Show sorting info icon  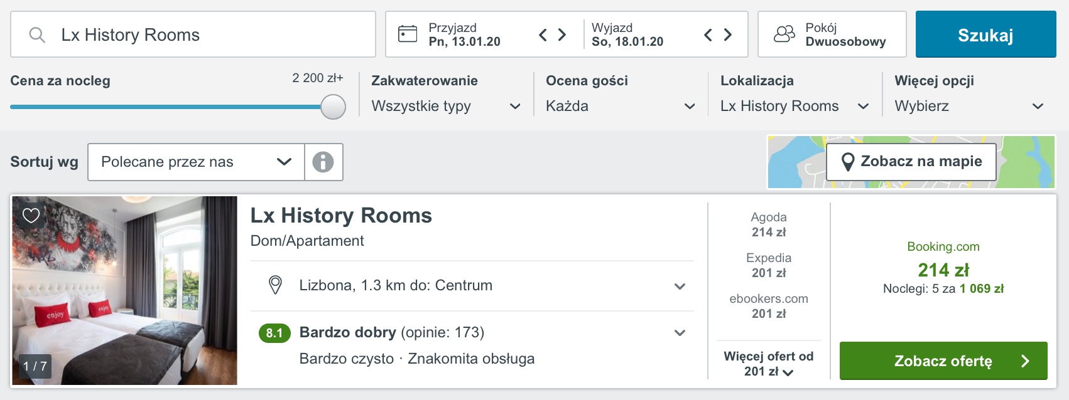tap(323, 162)
